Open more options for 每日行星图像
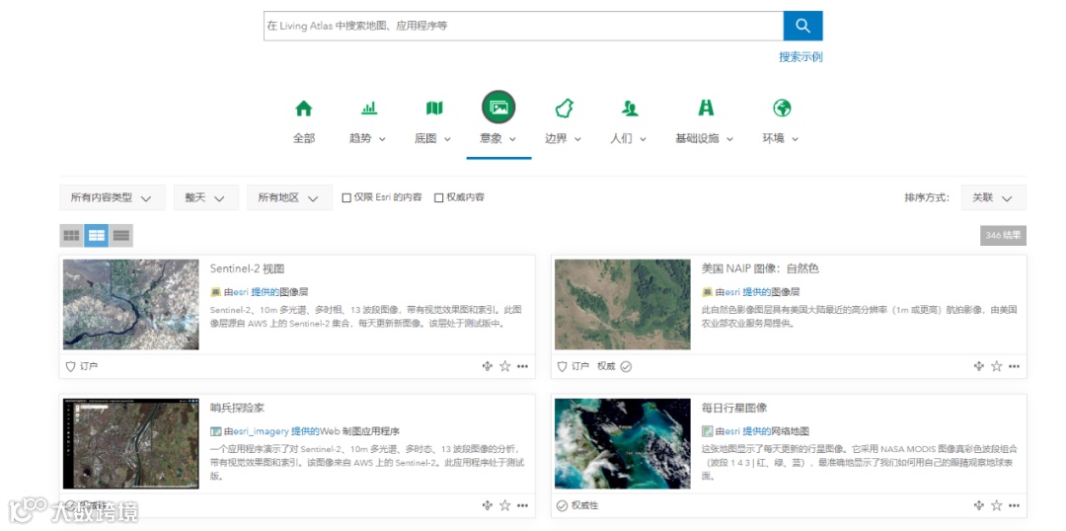Viewport: 1066px width, 531px height. point(1015,505)
